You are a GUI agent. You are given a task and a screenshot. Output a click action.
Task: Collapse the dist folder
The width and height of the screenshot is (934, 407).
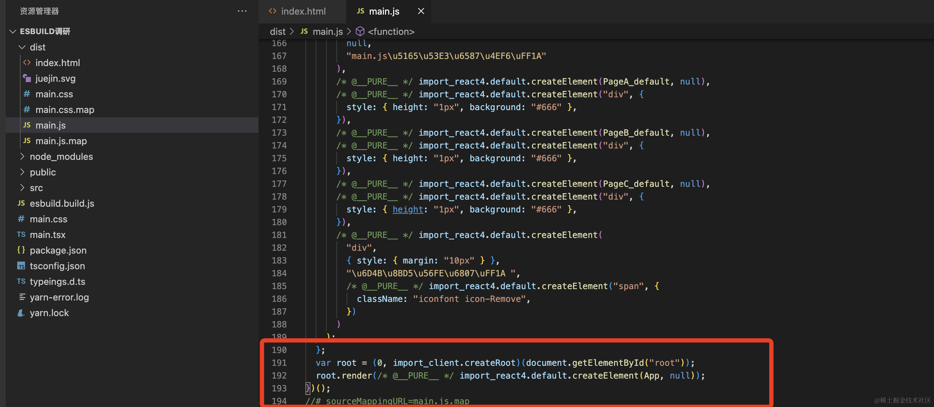tap(22, 47)
